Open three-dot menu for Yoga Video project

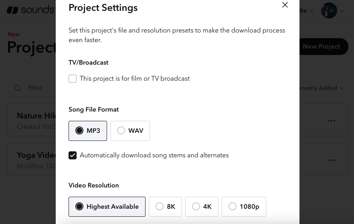[331, 160]
